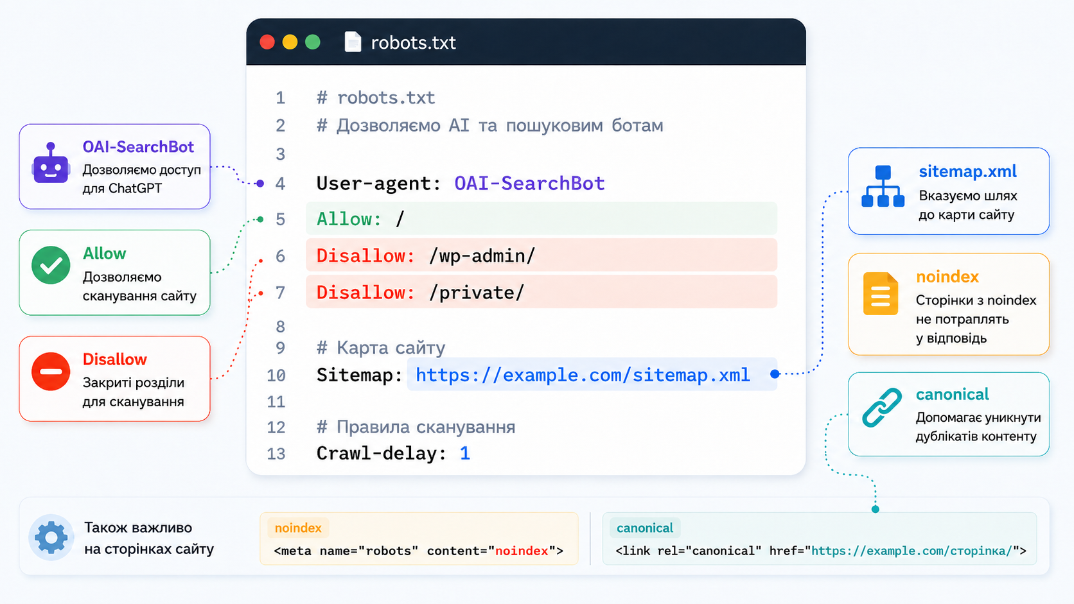Click the blue gear settings icon
Viewport: 1074px width, 604px height.
point(51,537)
